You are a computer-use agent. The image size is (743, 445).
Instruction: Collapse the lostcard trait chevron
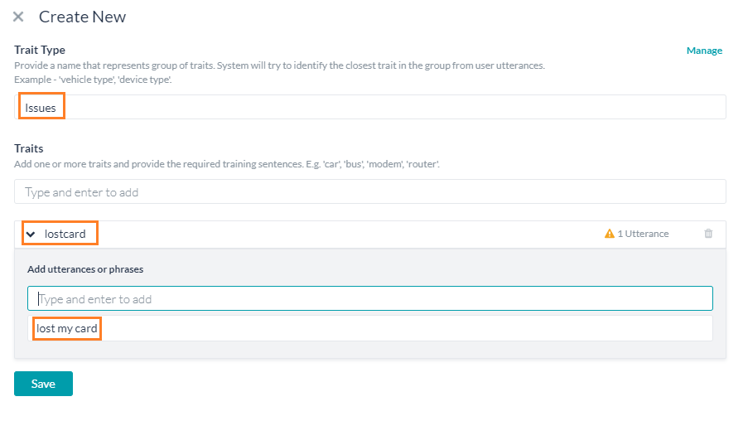tap(31, 234)
